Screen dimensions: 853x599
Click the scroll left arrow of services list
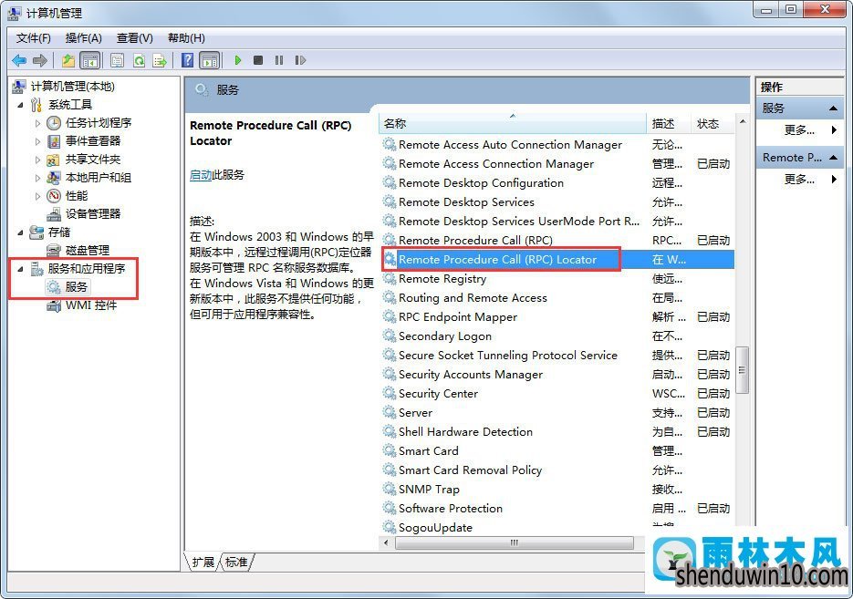[386, 542]
